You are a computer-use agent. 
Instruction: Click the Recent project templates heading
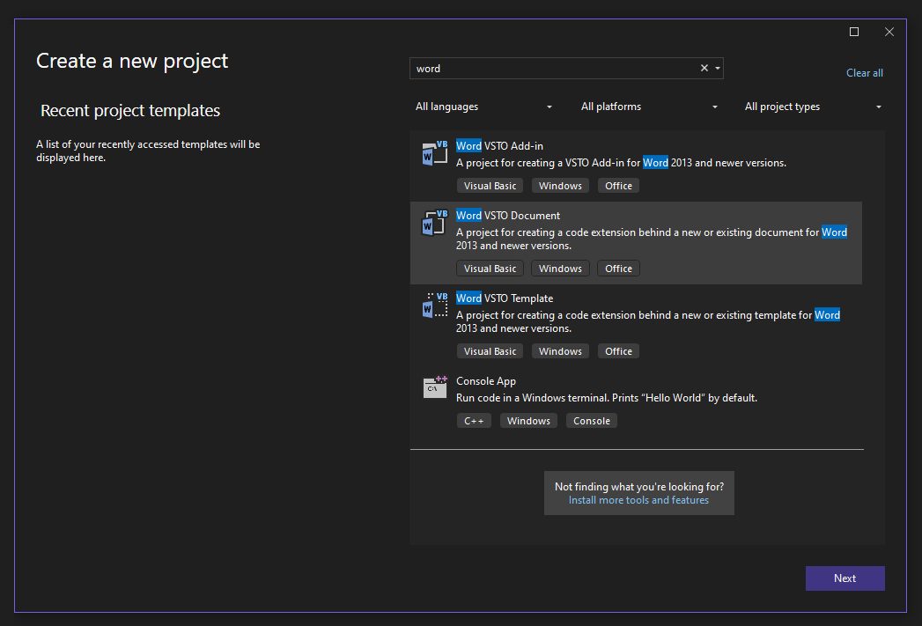click(x=130, y=111)
